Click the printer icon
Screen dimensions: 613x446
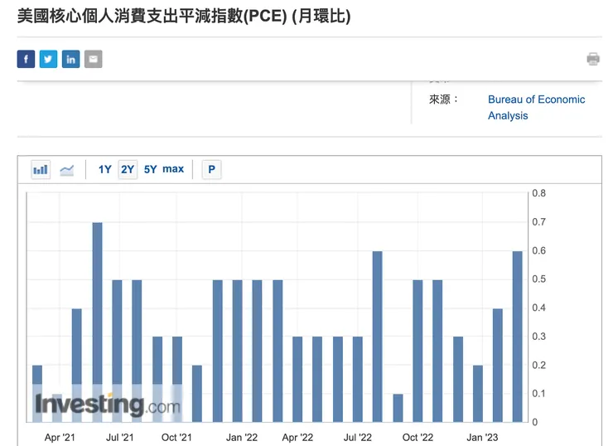[593, 59]
